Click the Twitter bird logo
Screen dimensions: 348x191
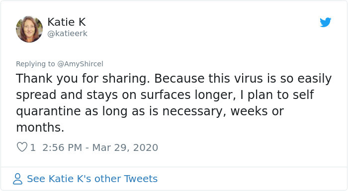click(x=325, y=22)
